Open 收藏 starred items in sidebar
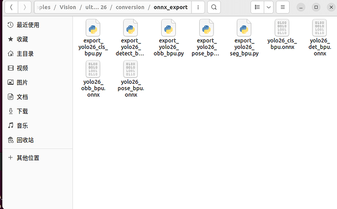 point(38,39)
